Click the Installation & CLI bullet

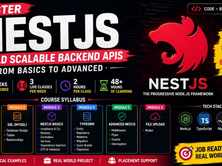tap(49, 129)
